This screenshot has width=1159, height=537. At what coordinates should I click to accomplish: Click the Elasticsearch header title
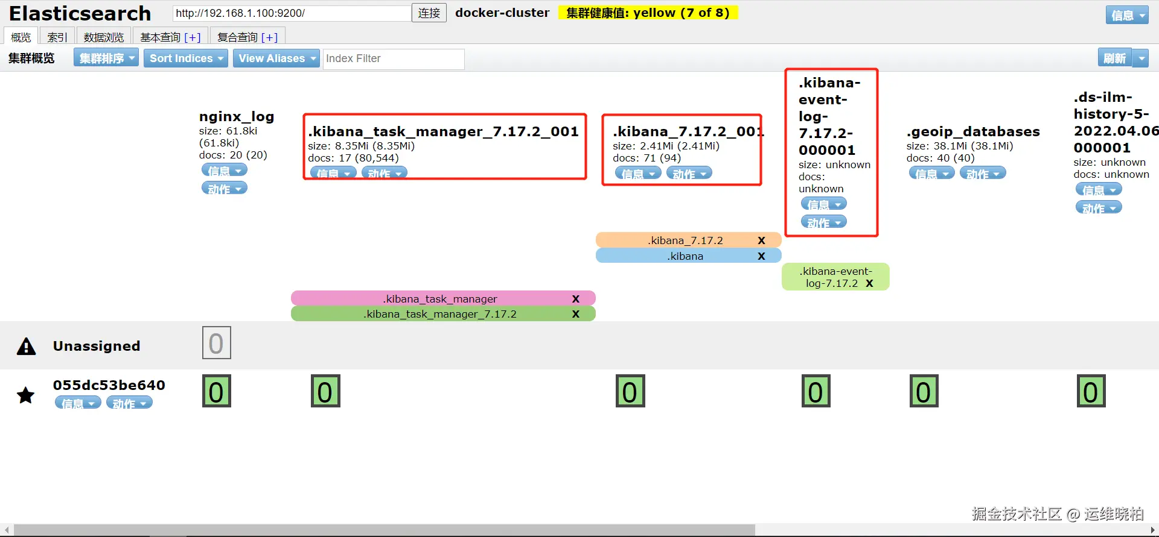(x=80, y=13)
